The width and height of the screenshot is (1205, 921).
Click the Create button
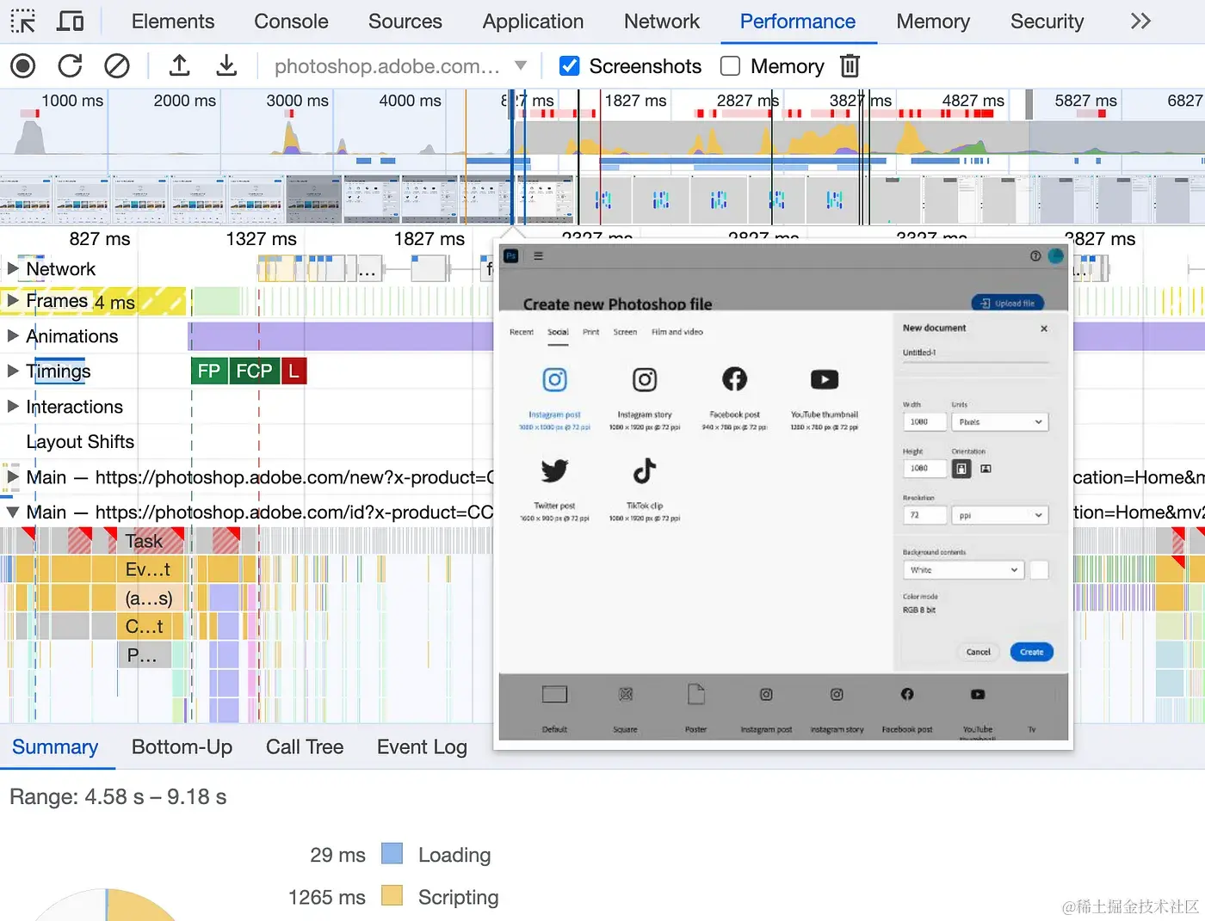coord(1031,652)
